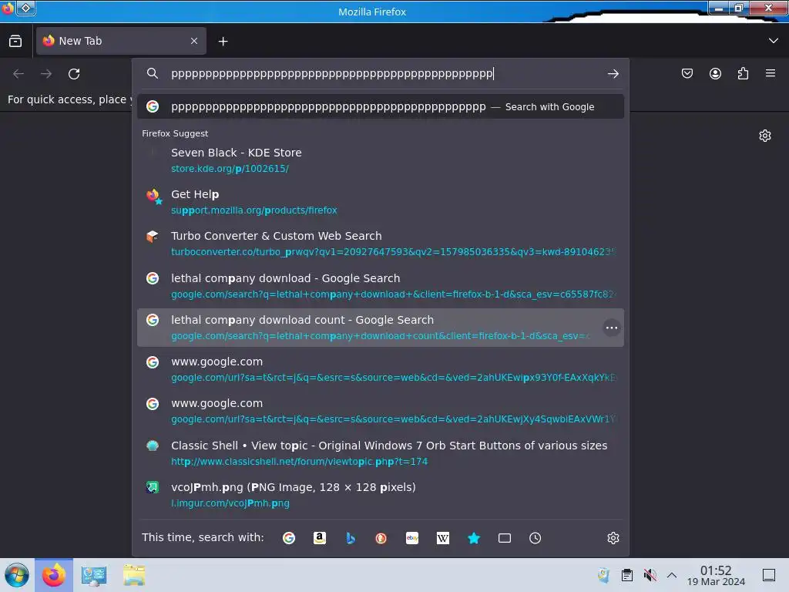The height and width of the screenshot is (592, 789).
Task: Close the New Tab tab
Action: pyautogui.click(x=193, y=41)
